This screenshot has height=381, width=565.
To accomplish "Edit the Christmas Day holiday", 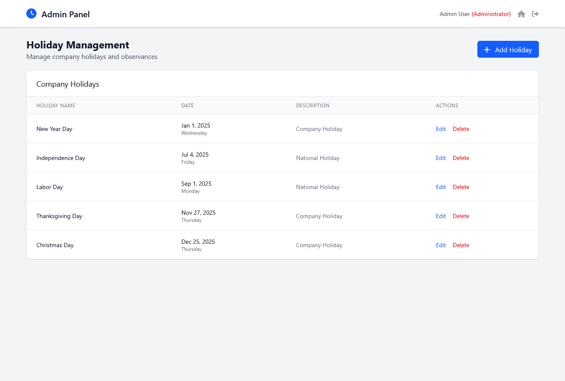I will pos(441,245).
